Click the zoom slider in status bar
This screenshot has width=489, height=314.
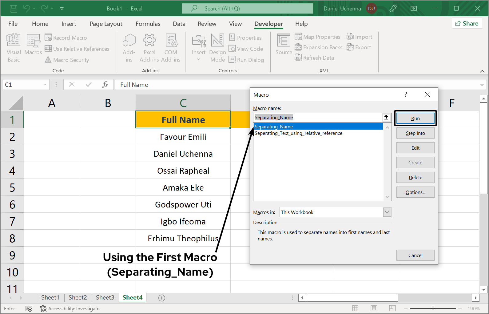pos(433,308)
